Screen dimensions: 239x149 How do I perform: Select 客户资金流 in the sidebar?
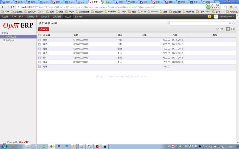9,41
